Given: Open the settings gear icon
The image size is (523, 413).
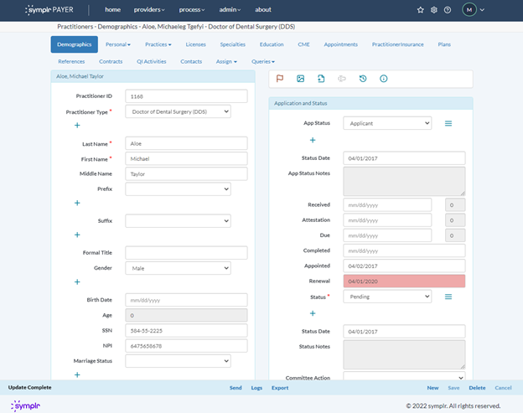Looking at the screenshot, I should [434, 10].
